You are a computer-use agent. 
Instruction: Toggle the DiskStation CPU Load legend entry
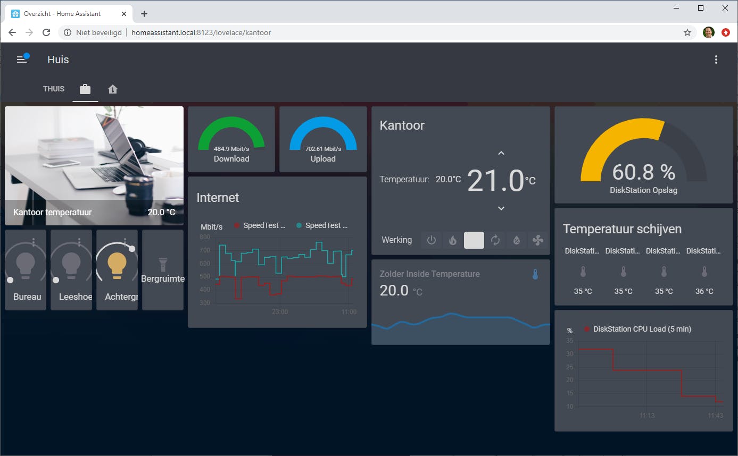coord(638,329)
